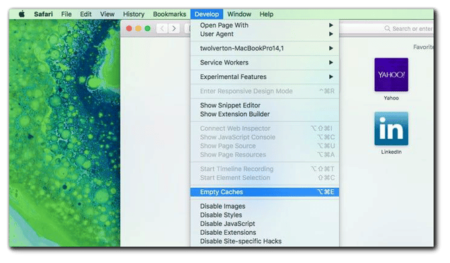The width and height of the screenshot is (450, 263).
Task: Toggle Disable Images option
Action: [265, 206]
